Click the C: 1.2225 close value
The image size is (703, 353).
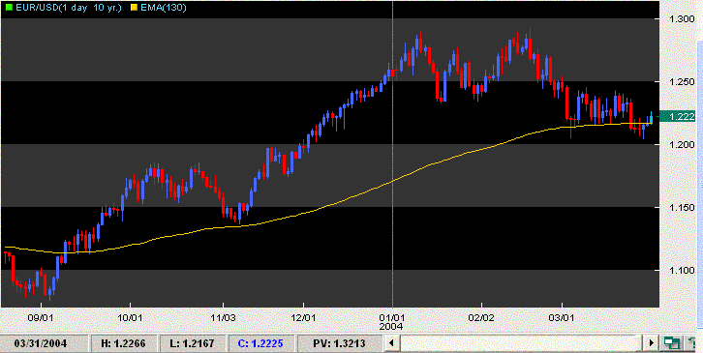260,343
